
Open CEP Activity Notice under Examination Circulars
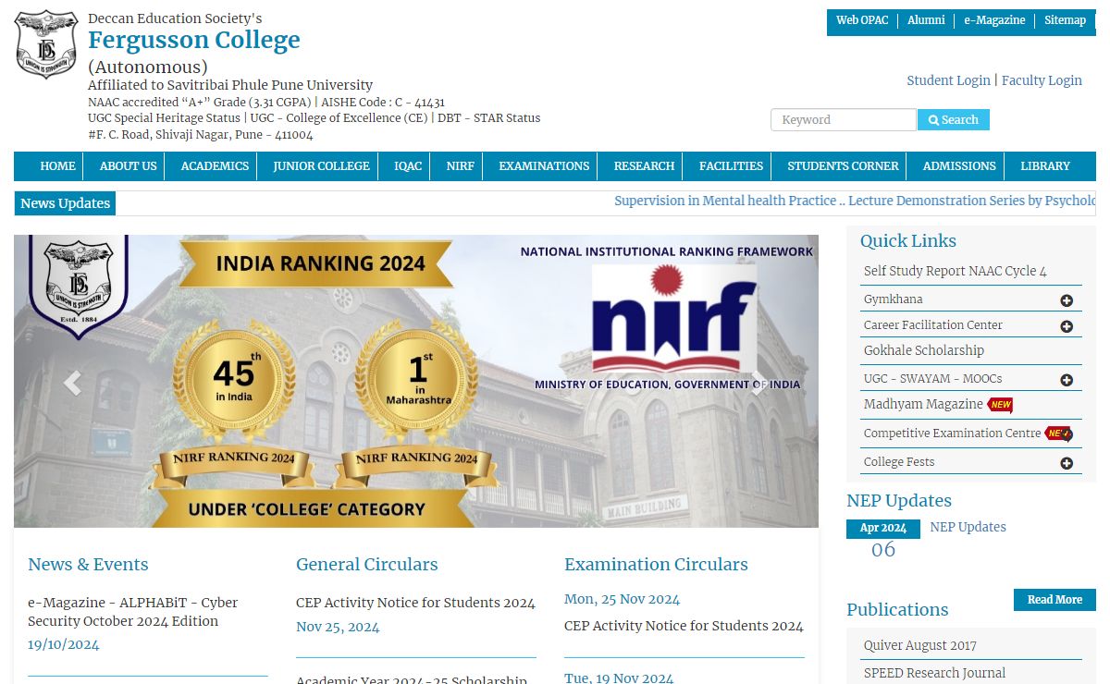pos(684,626)
